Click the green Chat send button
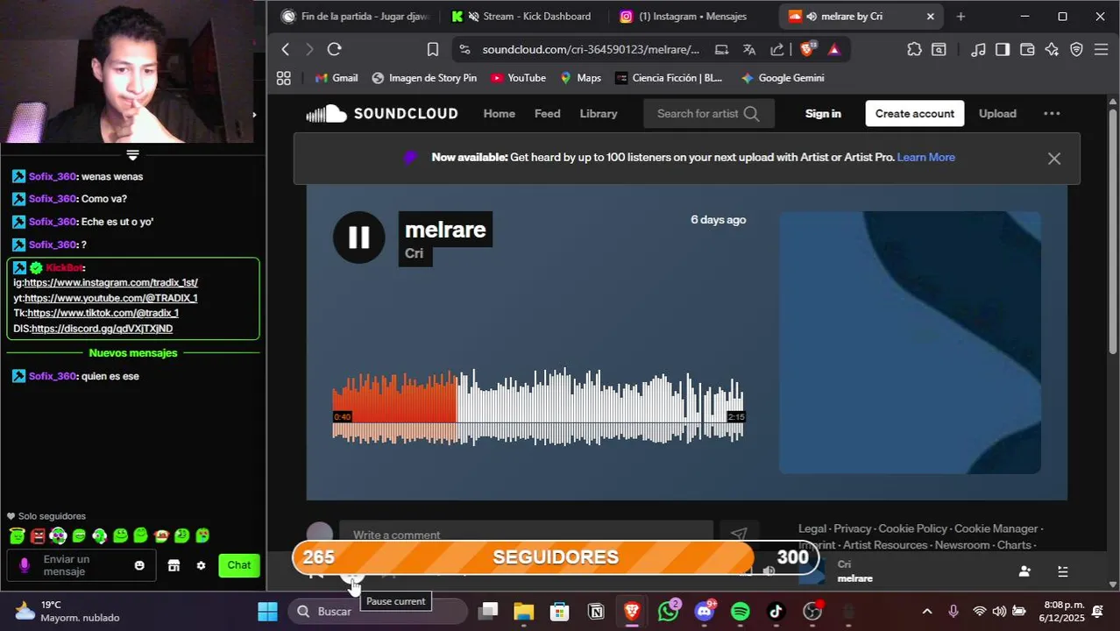1120x631 pixels. tap(239, 565)
